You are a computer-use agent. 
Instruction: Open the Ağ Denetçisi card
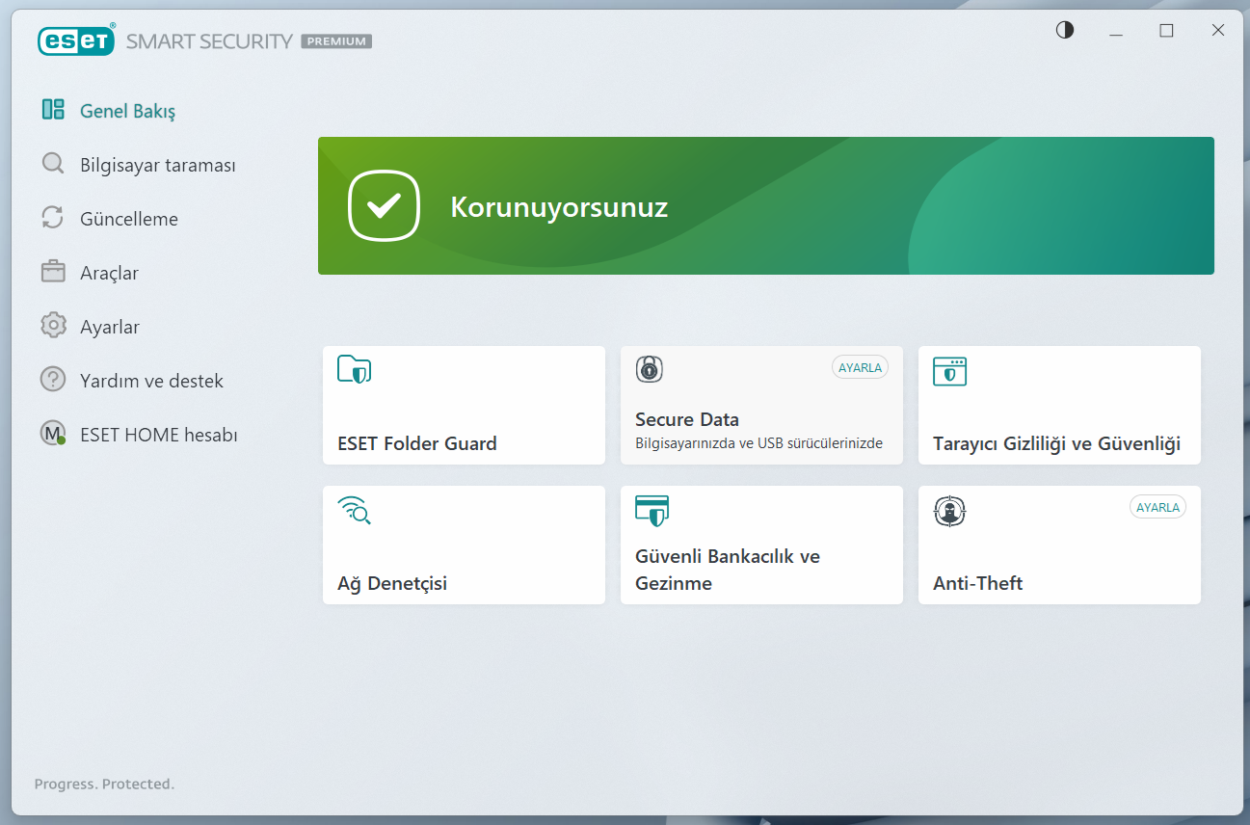pos(464,546)
